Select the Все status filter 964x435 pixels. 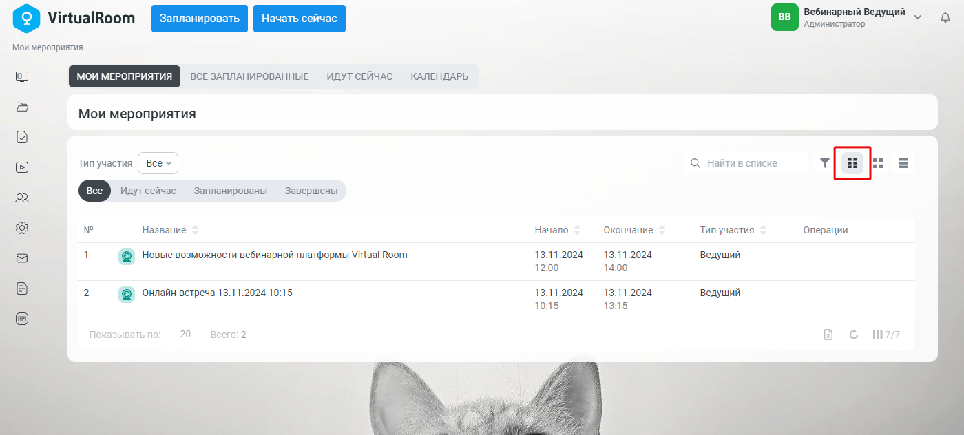click(x=94, y=191)
